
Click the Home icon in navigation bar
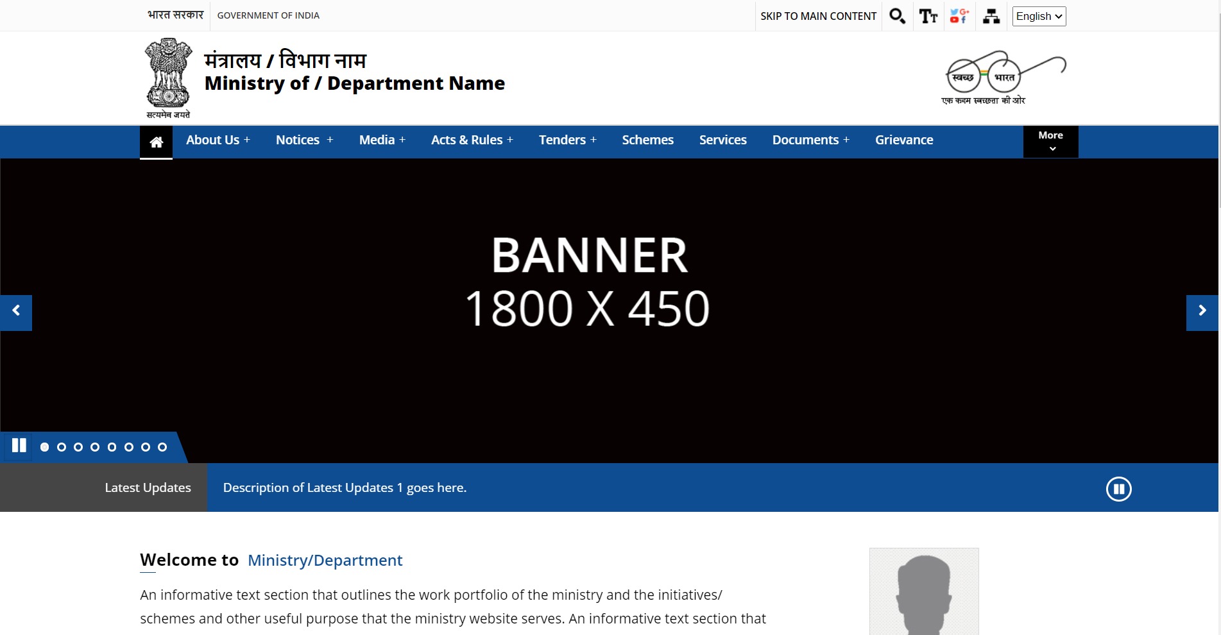[156, 142]
